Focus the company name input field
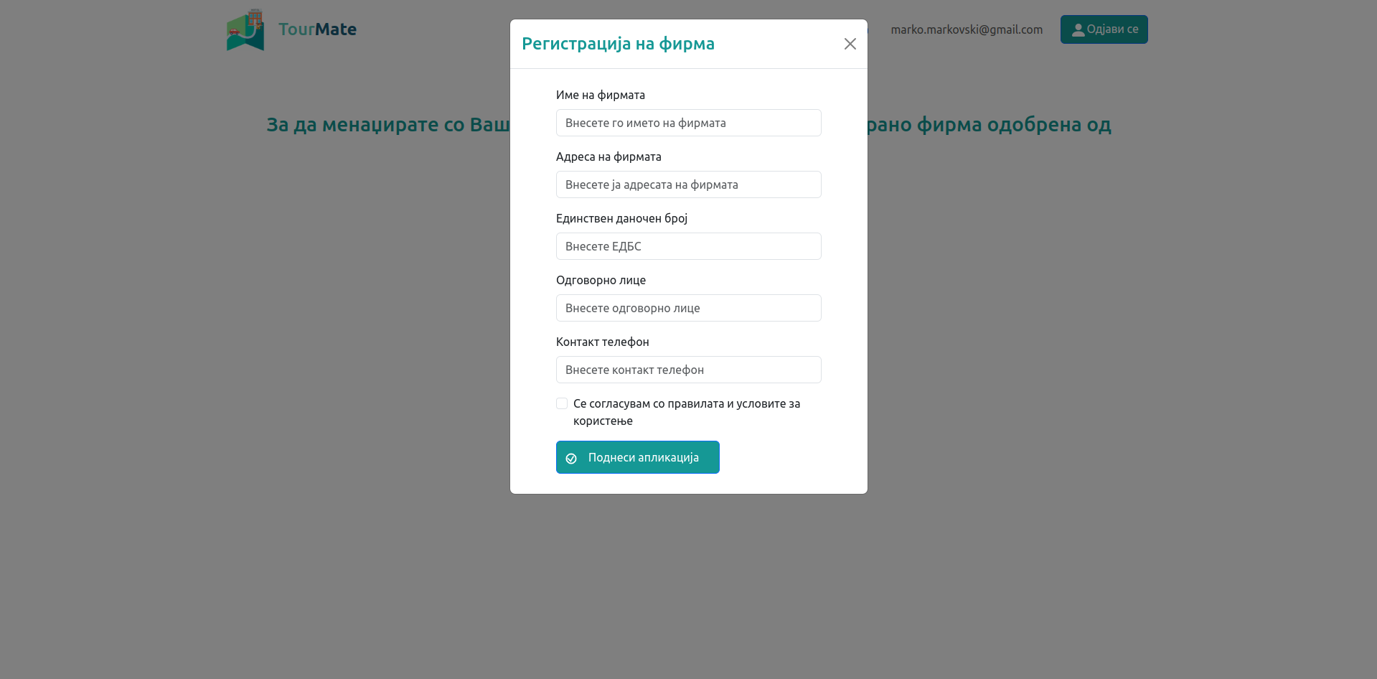Viewport: 1377px width, 679px height. (x=688, y=123)
